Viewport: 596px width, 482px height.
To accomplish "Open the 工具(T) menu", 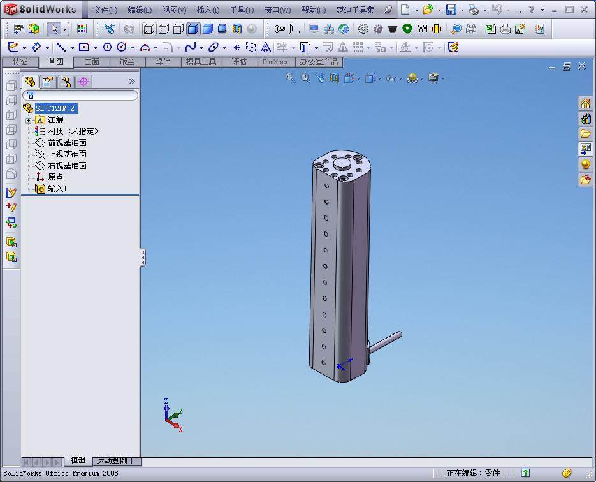I will (242, 10).
